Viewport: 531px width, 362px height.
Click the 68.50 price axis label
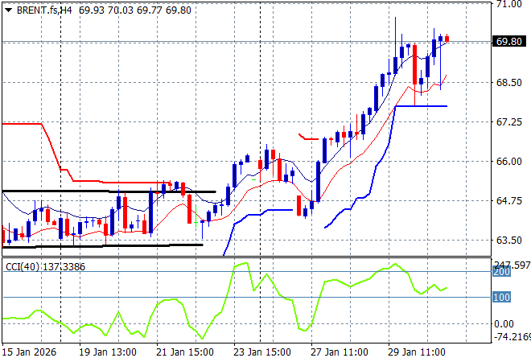click(x=508, y=83)
